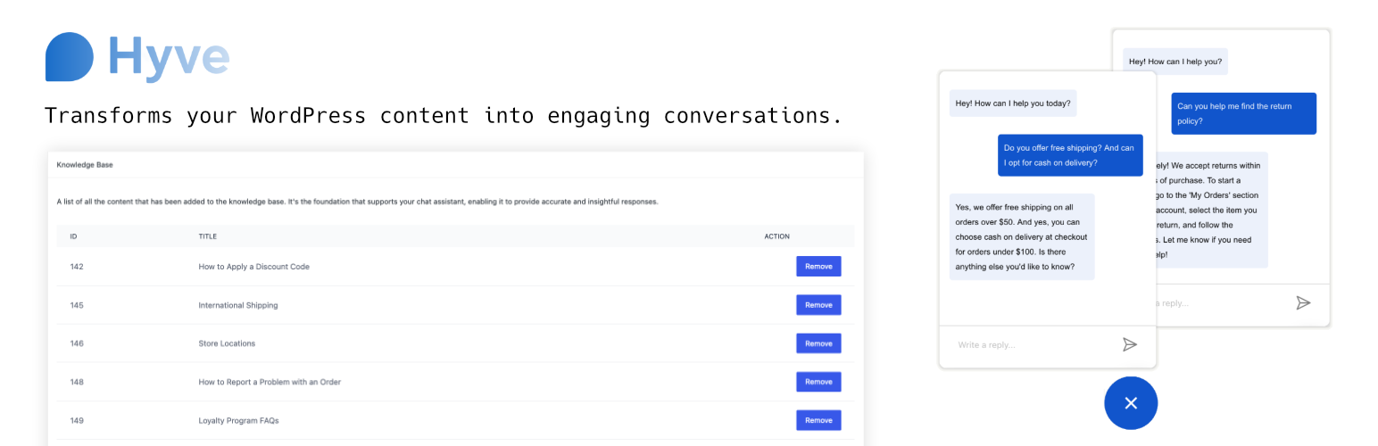Viewport: 1378px width, 446px height.
Task: Click the send arrow in the back chat window
Action: pyautogui.click(x=1303, y=303)
